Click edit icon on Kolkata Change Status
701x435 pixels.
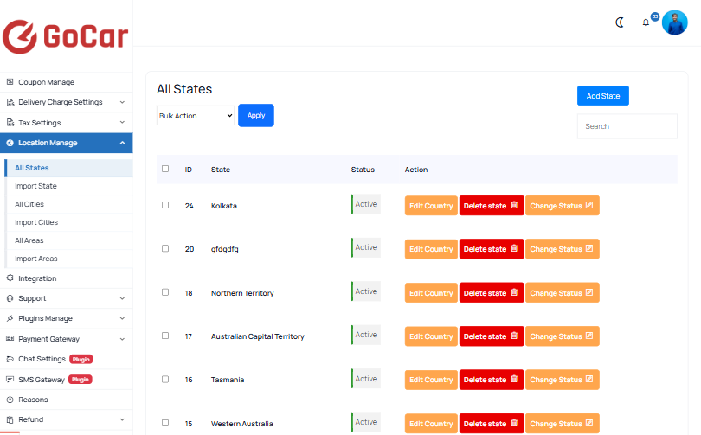[x=589, y=205]
